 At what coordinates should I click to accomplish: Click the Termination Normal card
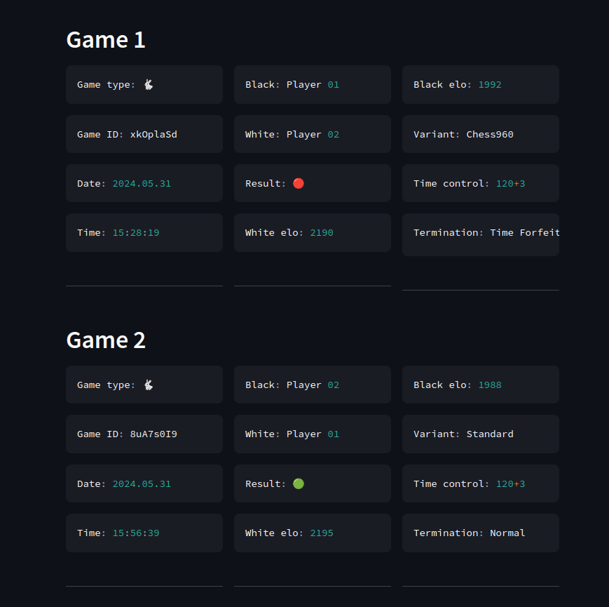pos(481,533)
